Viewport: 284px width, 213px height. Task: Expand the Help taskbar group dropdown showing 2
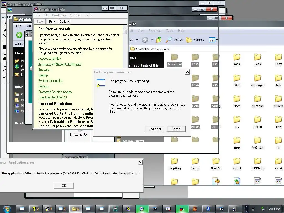40,209
